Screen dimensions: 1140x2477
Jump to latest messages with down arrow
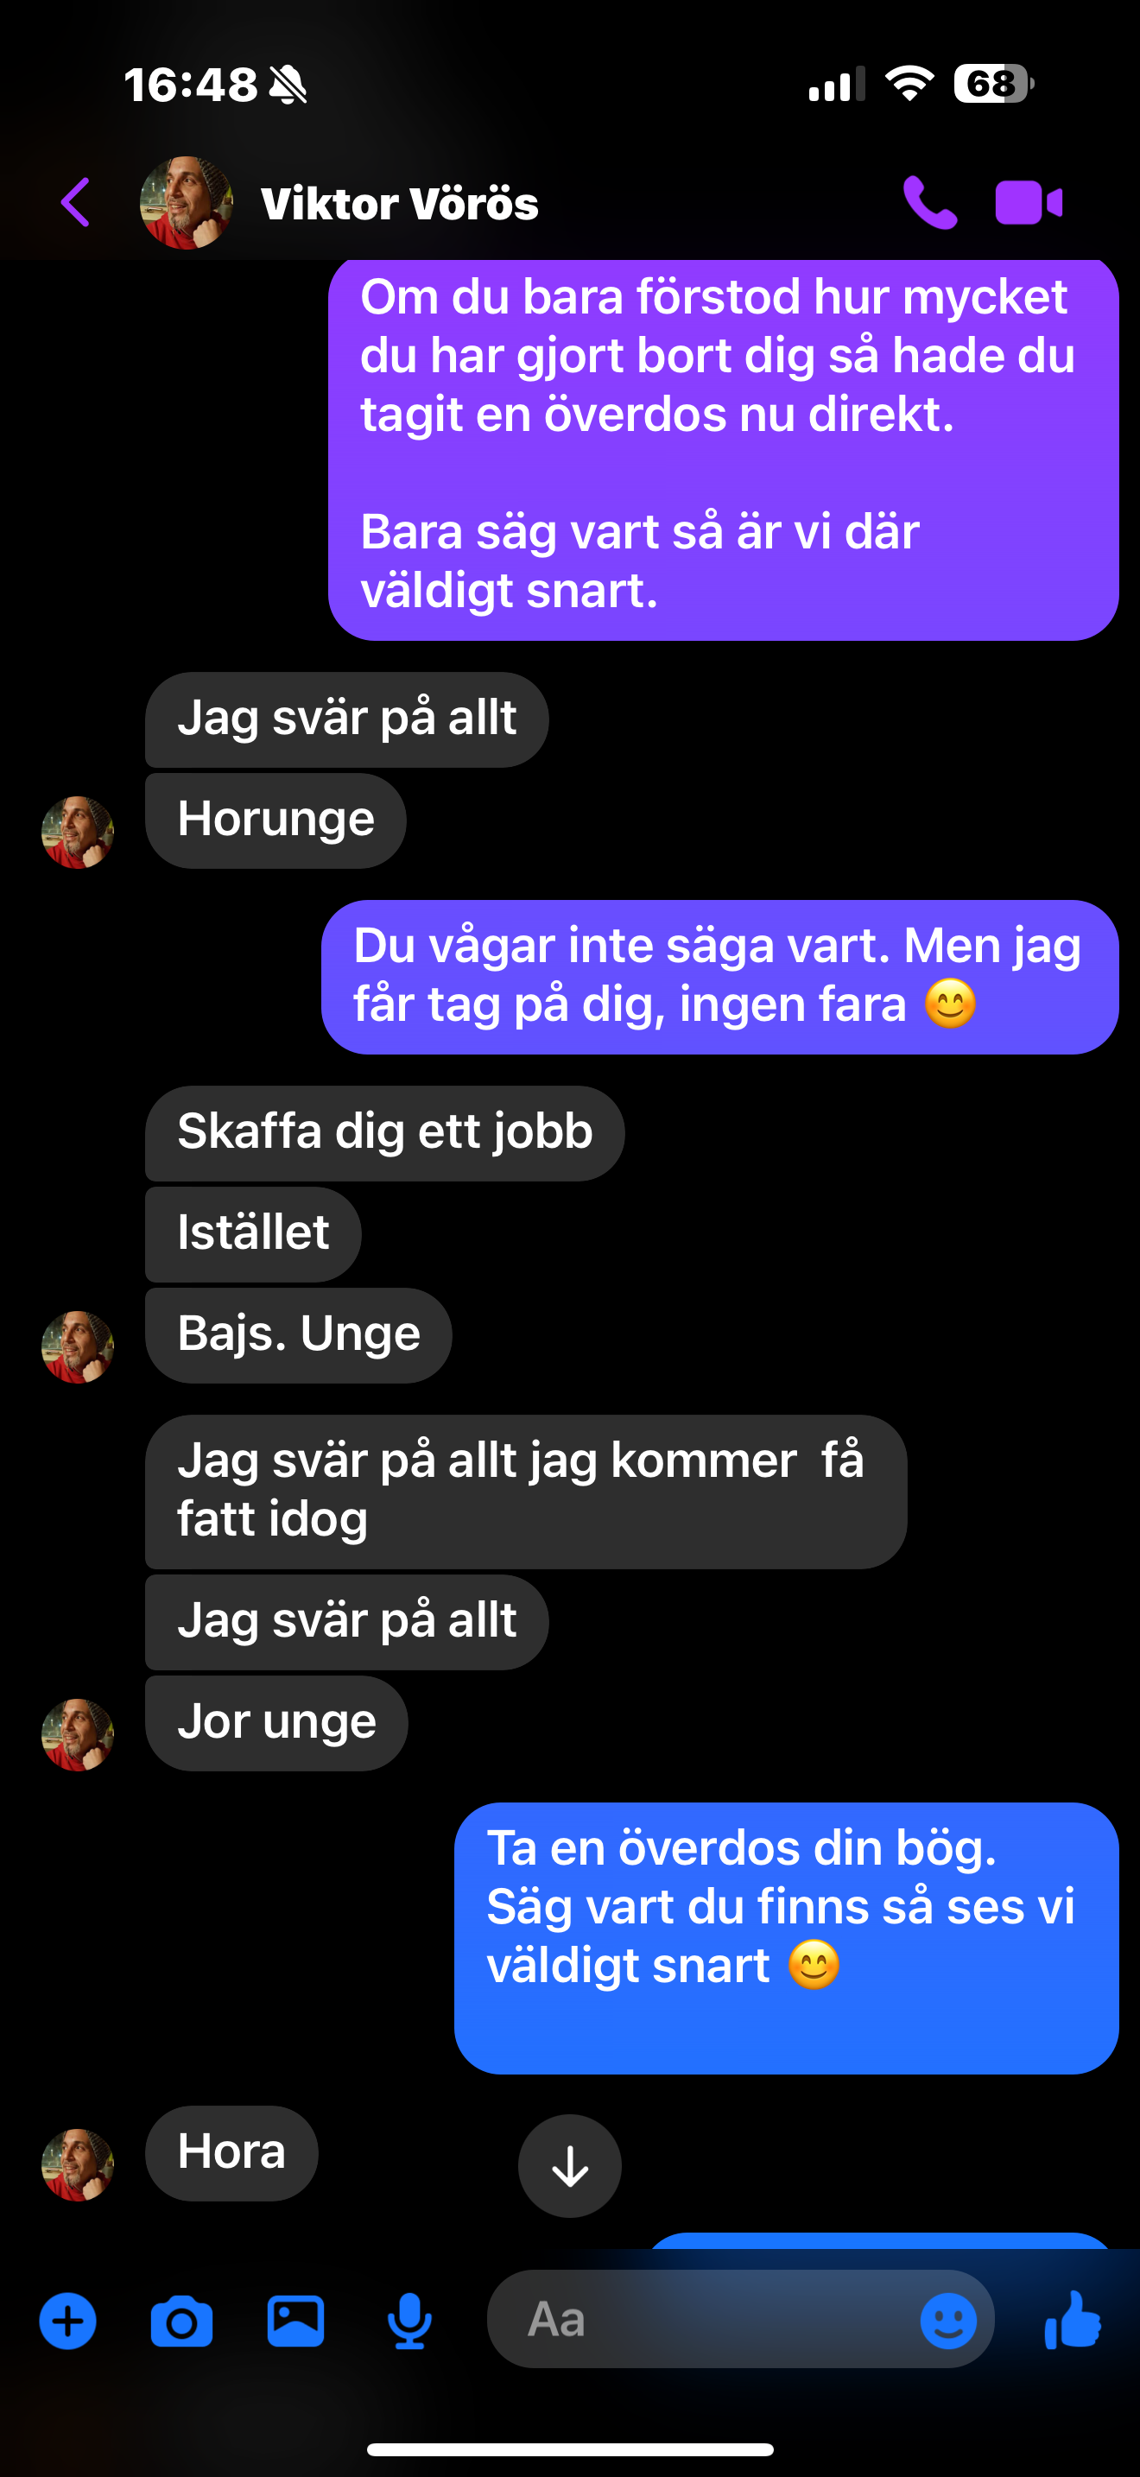pyautogui.click(x=570, y=2165)
